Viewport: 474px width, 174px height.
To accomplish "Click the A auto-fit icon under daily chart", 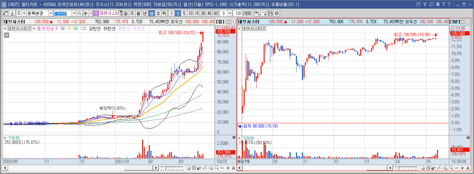I will click(234, 168).
